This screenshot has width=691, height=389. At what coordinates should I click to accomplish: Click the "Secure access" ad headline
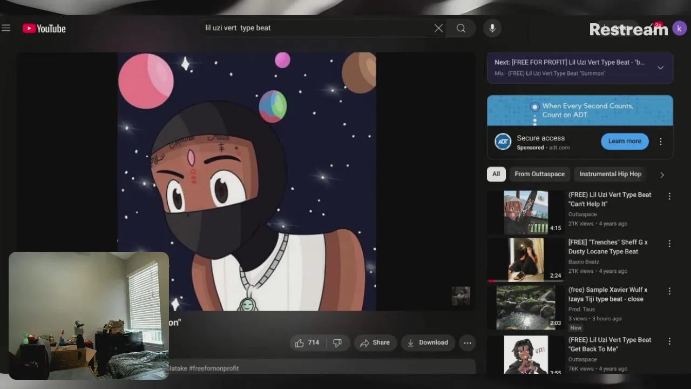(540, 138)
